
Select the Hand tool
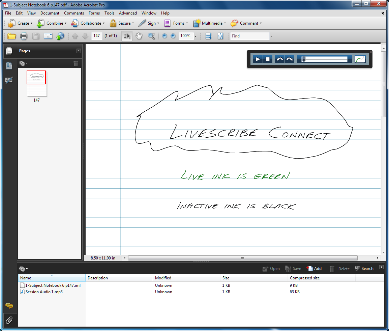pos(139,36)
